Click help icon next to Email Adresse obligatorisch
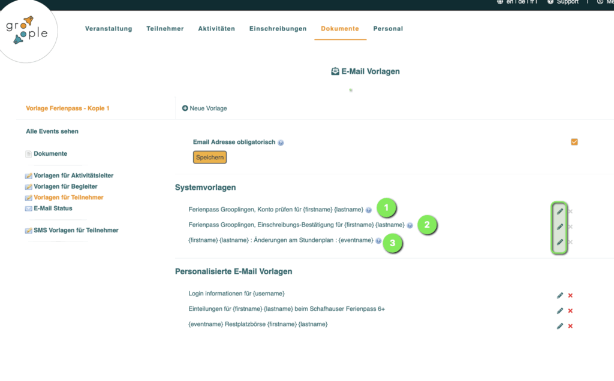 (281, 143)
